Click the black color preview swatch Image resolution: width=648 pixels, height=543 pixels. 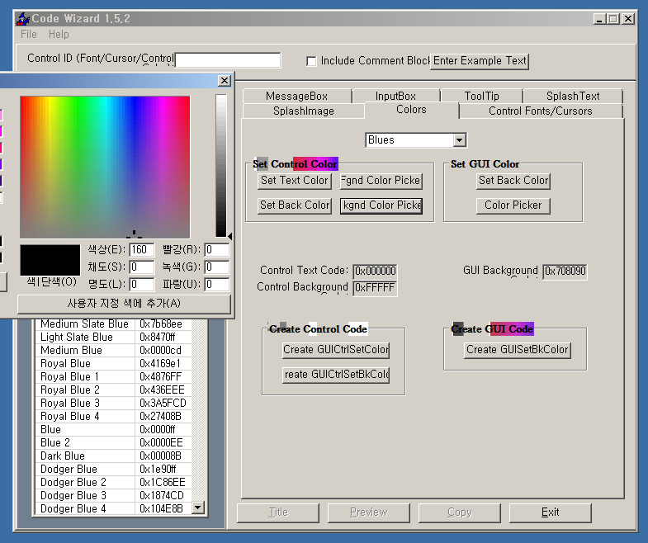click(50, 260)
